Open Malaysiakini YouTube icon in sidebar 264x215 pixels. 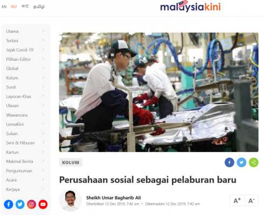(x=43, y=204)
